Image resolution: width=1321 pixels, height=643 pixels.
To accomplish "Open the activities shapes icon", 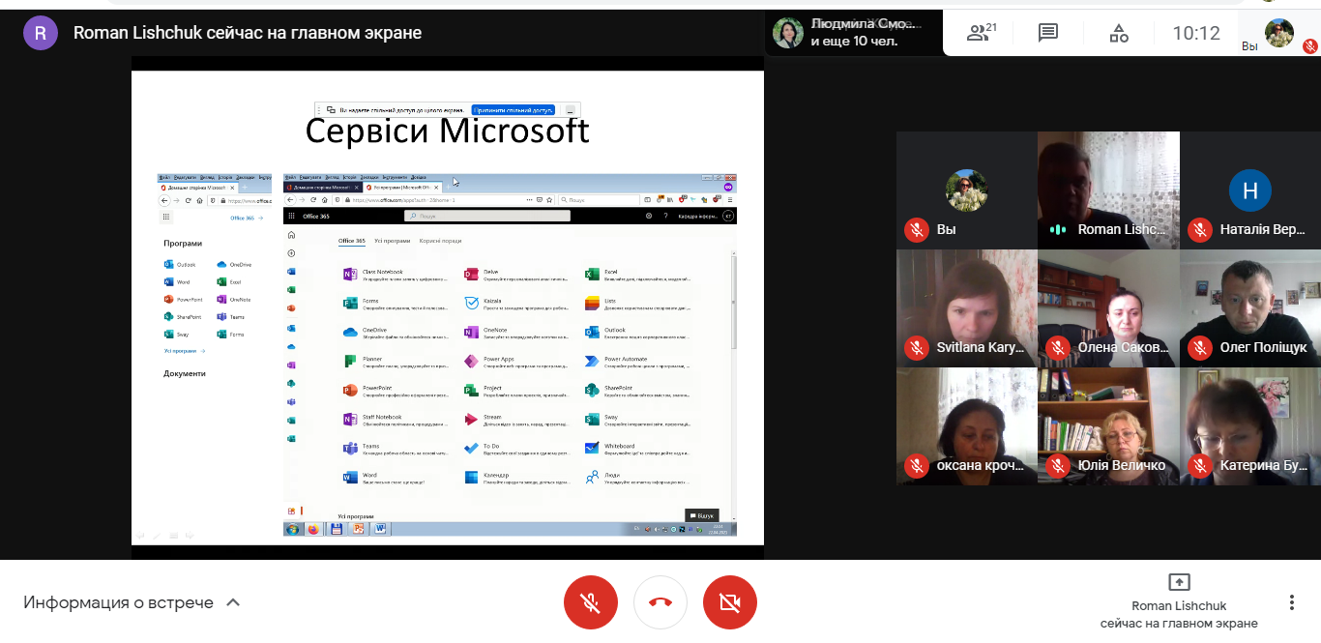I will (1119, 33).
